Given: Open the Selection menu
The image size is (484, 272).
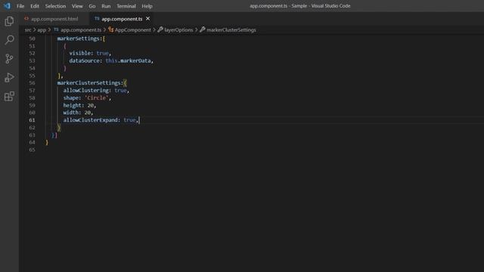Looking at the screenshot, I should point(55,6).
